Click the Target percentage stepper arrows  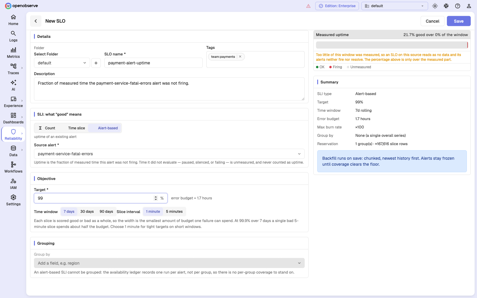coord(156,198)
